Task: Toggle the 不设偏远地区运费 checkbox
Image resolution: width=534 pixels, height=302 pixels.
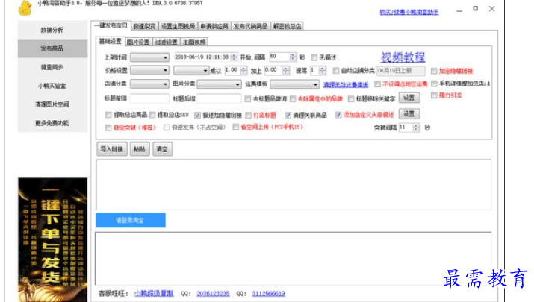Action: click(377, 84)
